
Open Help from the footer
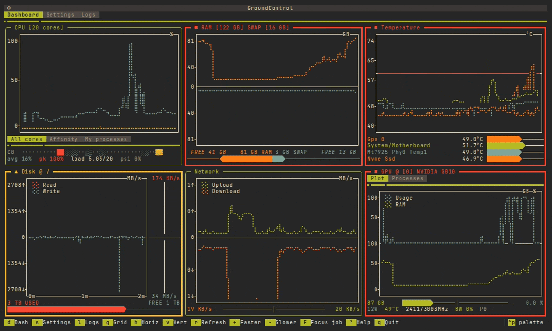(358, 322)
